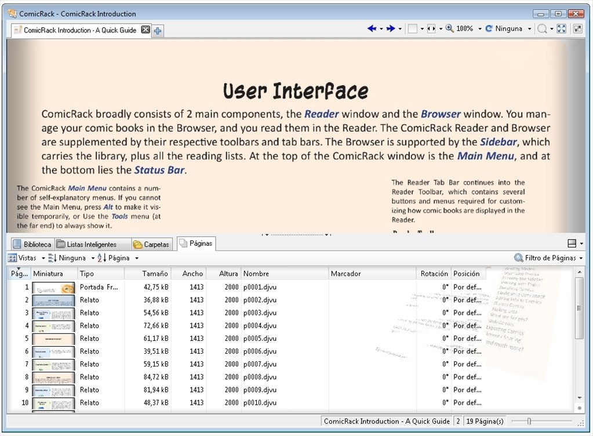Open the 100% zoom dropdown
Screen dimensions: 593x436
(x=479, y=29)
